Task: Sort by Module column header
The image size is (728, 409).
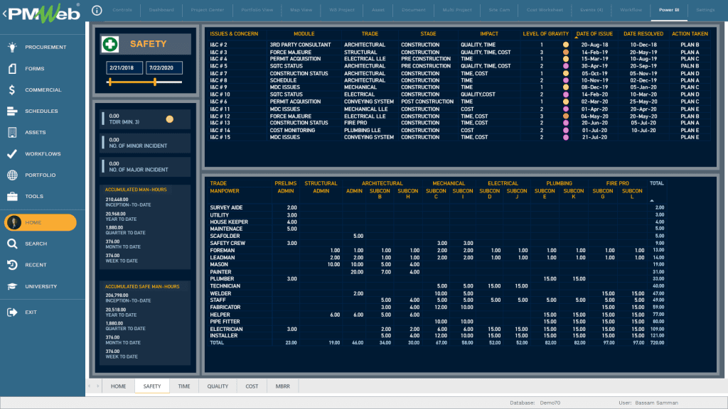Action: (x=304, y=34)
